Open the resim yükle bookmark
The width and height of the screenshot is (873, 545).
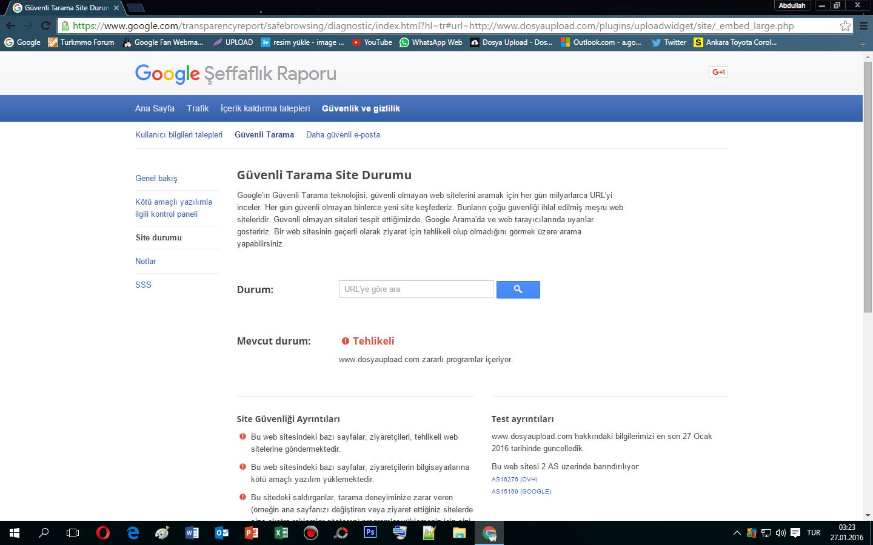[303, 42]
